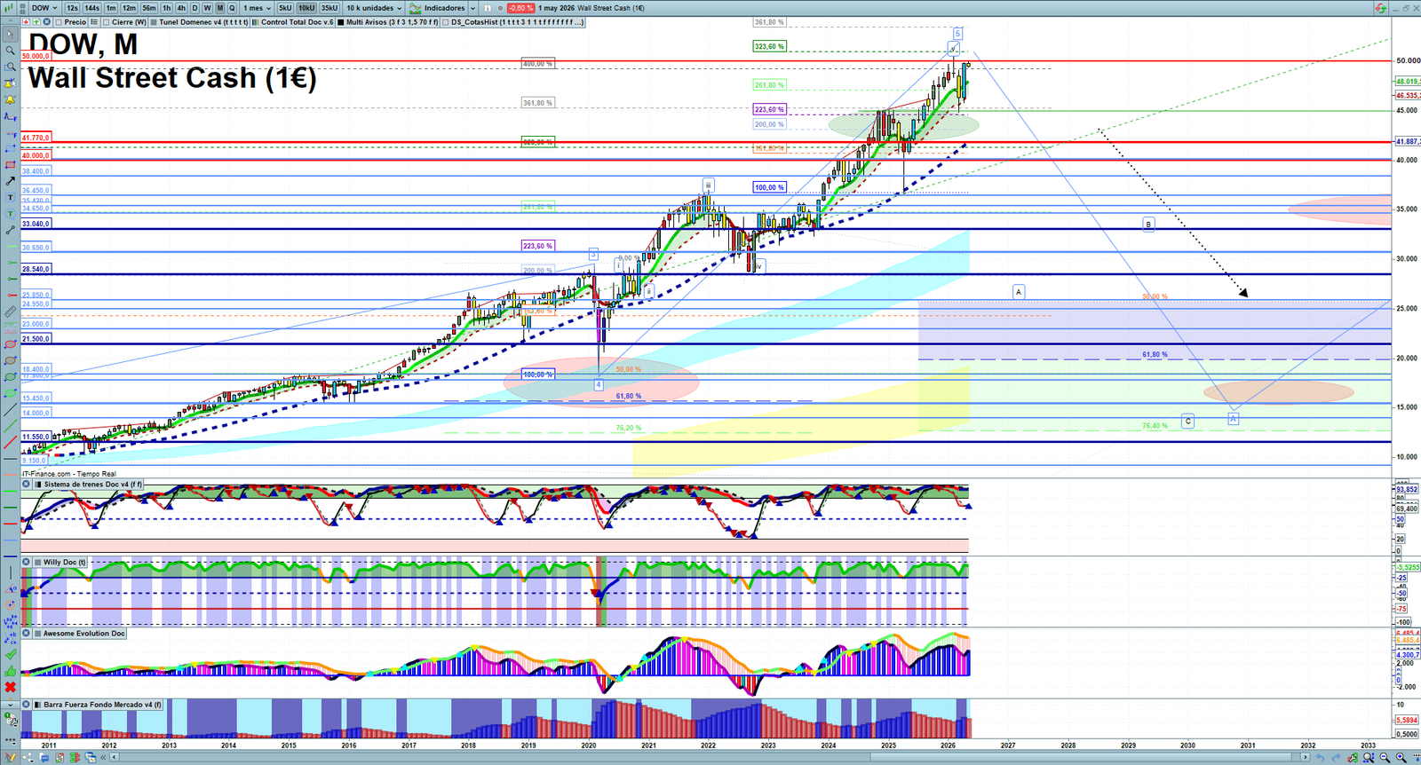Close the Willy Doc panel
This screenshot has width=1421, height=765.
click(27, 562)
